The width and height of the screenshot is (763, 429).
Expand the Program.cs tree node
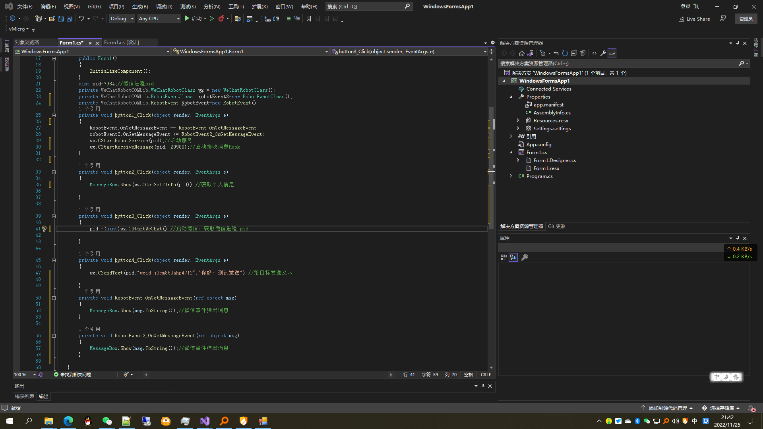pos(511,176)
